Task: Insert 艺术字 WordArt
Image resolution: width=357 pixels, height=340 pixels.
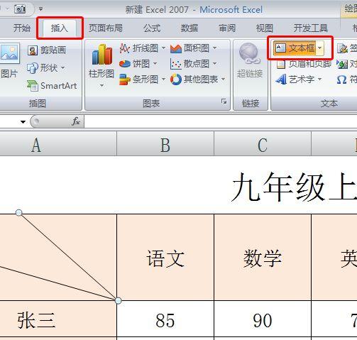Action: point(295,79)
